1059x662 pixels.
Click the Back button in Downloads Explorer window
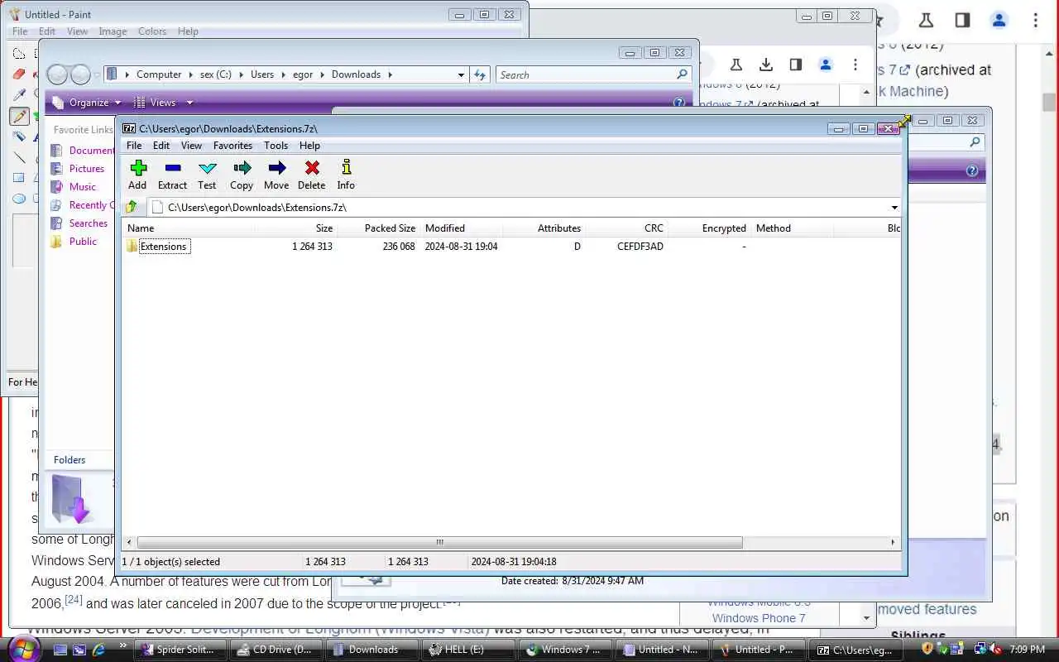(x=57, y=74)
